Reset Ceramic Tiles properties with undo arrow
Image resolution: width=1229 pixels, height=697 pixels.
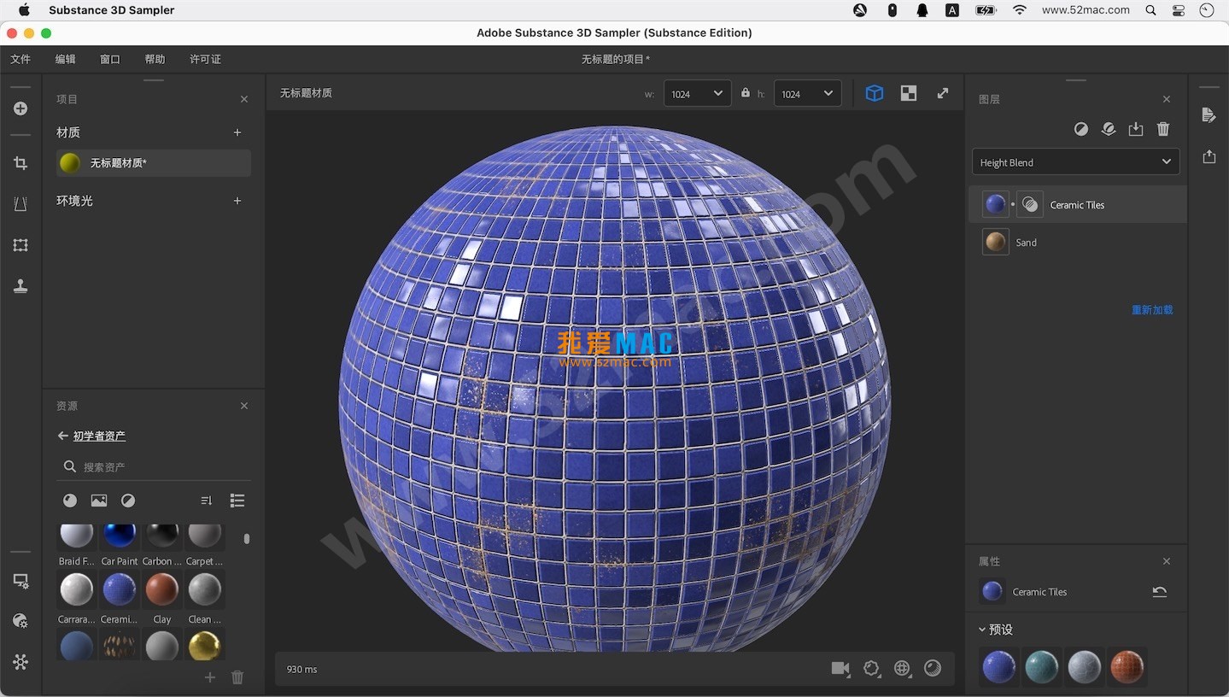click(x=1159, y=591)
